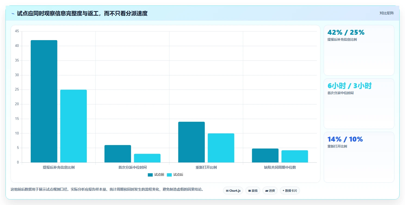Toggle the 试点后 legend swatch
The height and width of the screenshot is (205, 405).
click(169, 175)
